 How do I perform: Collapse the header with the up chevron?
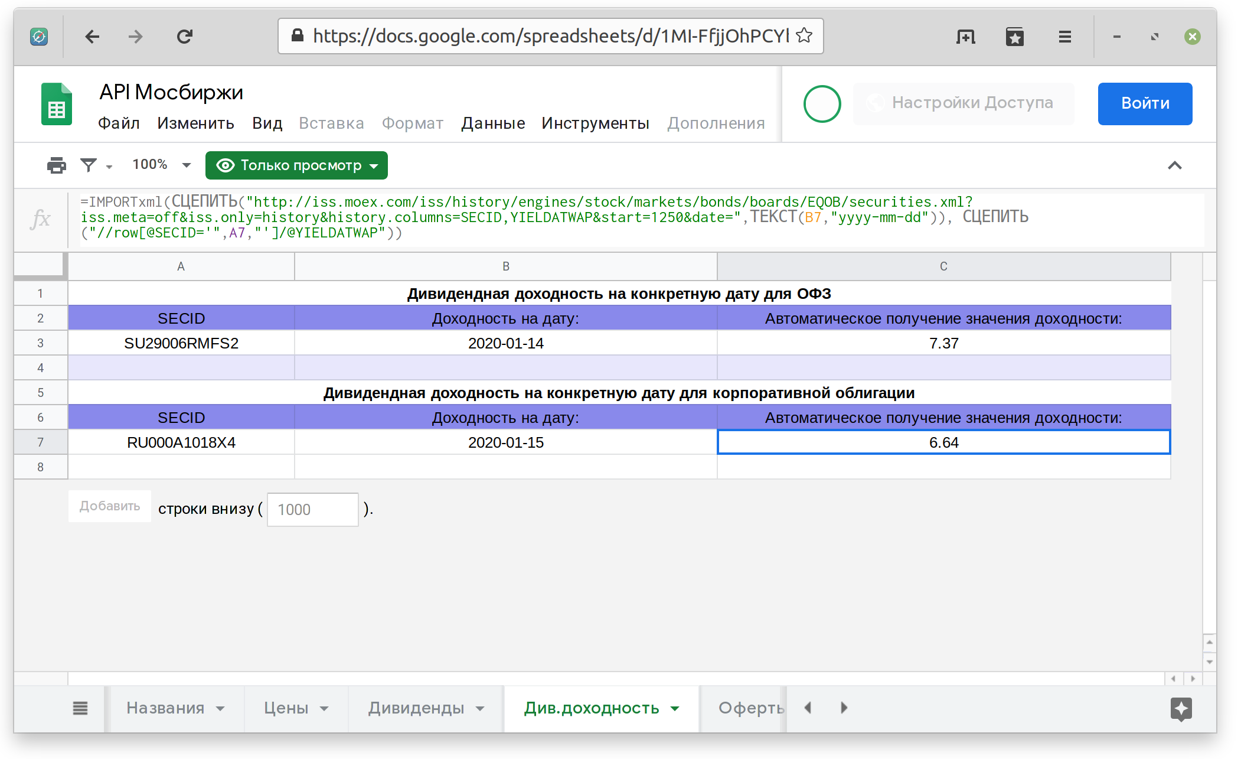(x=1175, y=165)
